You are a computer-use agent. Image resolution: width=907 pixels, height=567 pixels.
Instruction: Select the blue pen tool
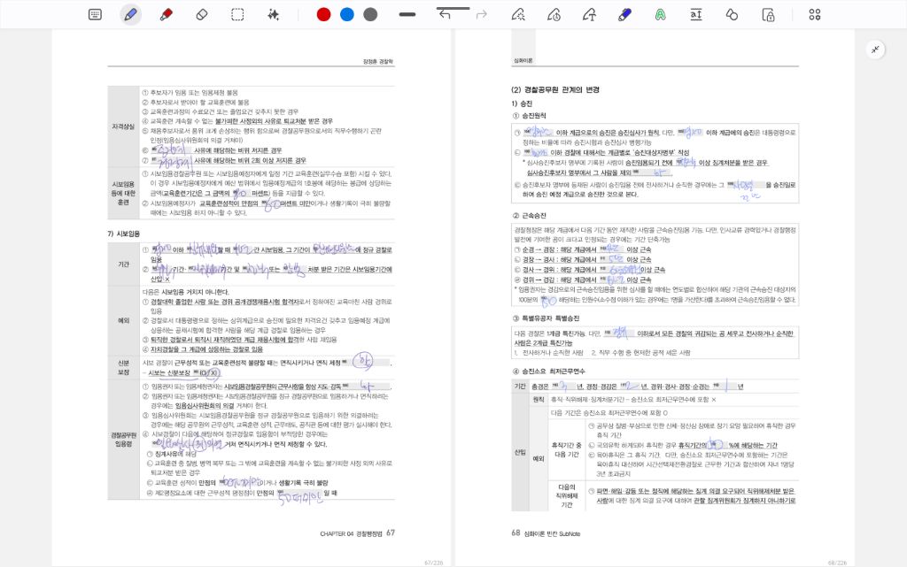pyautogui.click(x=131, y=14)
